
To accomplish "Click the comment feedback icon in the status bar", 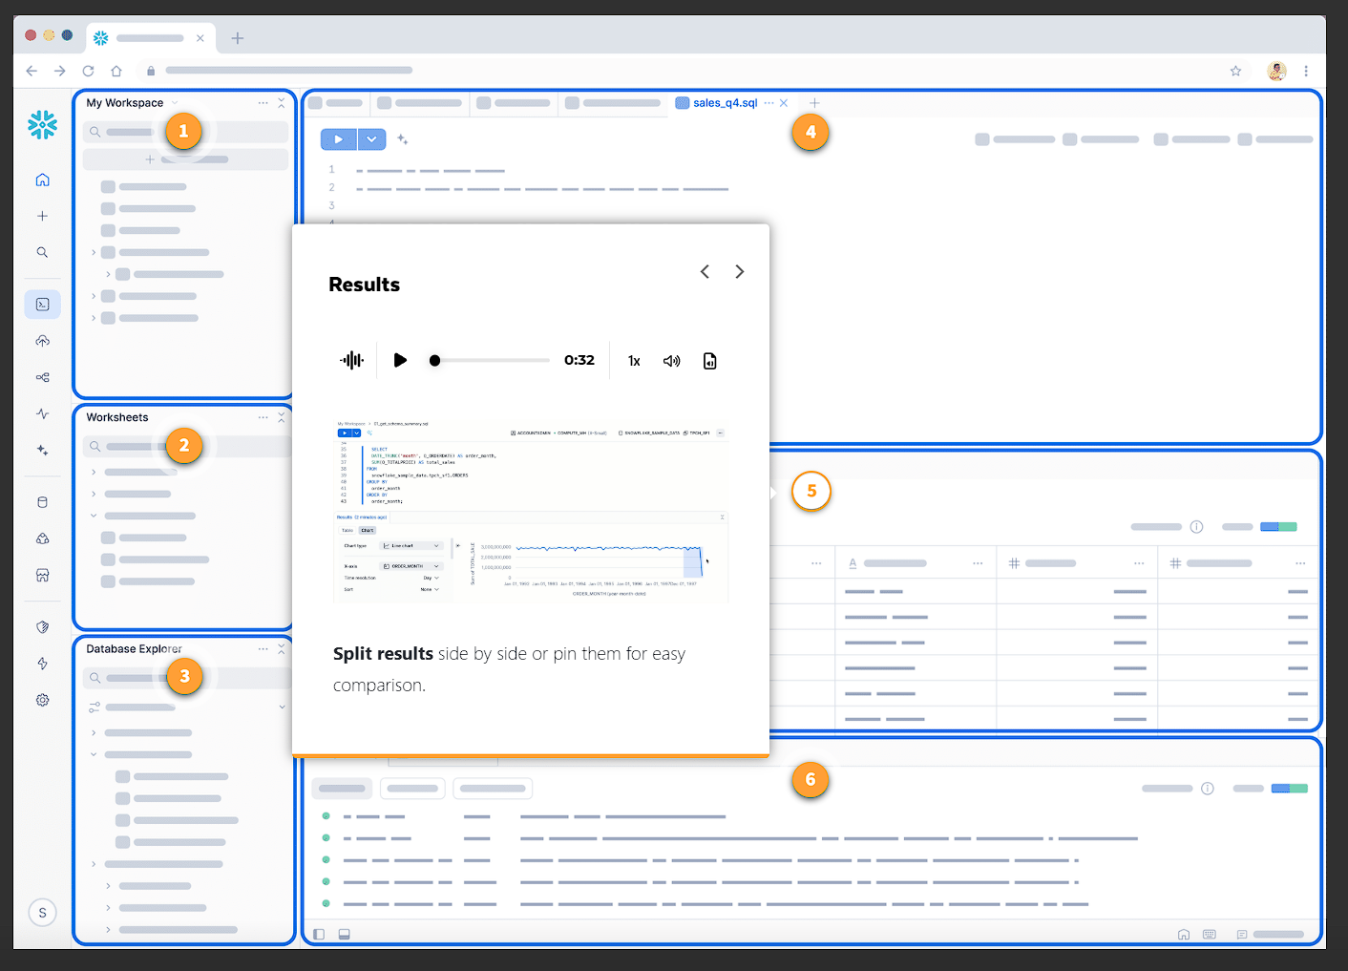I will click(1242, 935).
